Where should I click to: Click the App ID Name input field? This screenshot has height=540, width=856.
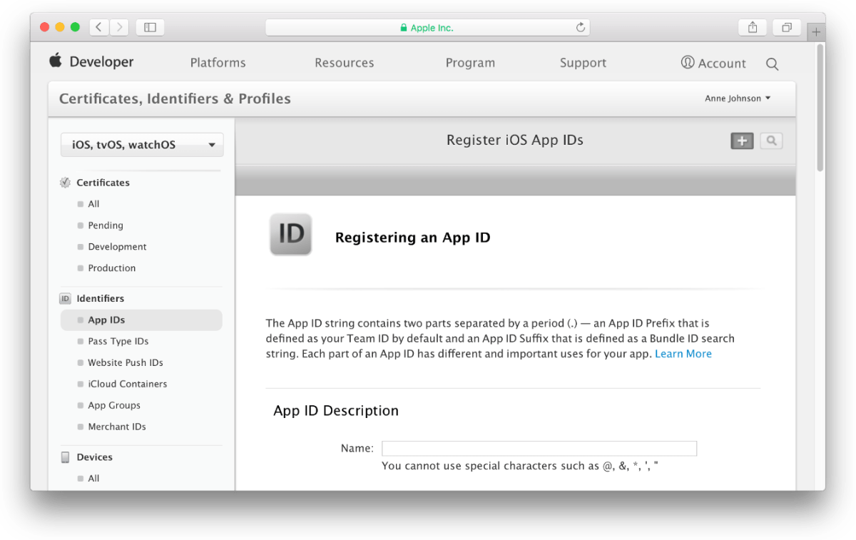point(539,449)
